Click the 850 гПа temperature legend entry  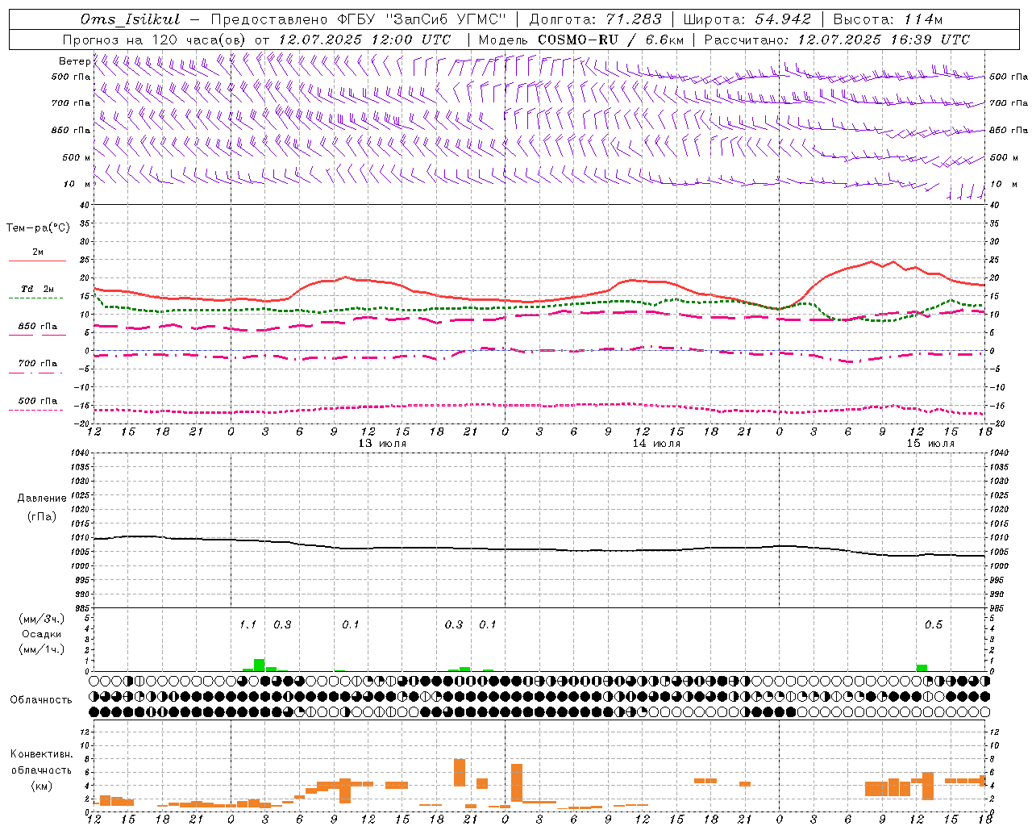coord(38,327)
